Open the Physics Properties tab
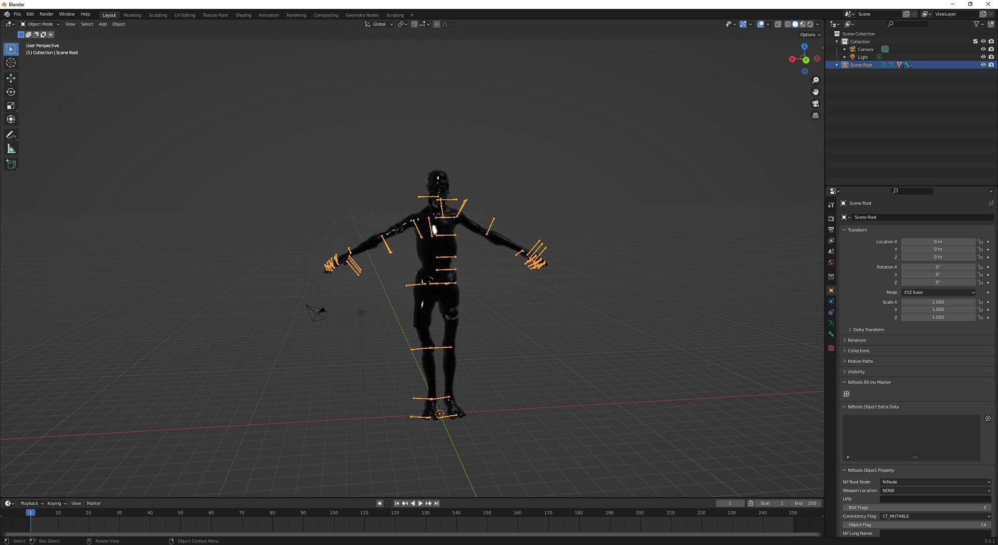This screenshot has height=545, width=998. pos(831,312)
